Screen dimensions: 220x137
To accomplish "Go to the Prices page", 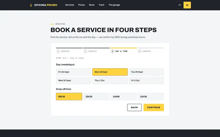I will coord(81,5).
